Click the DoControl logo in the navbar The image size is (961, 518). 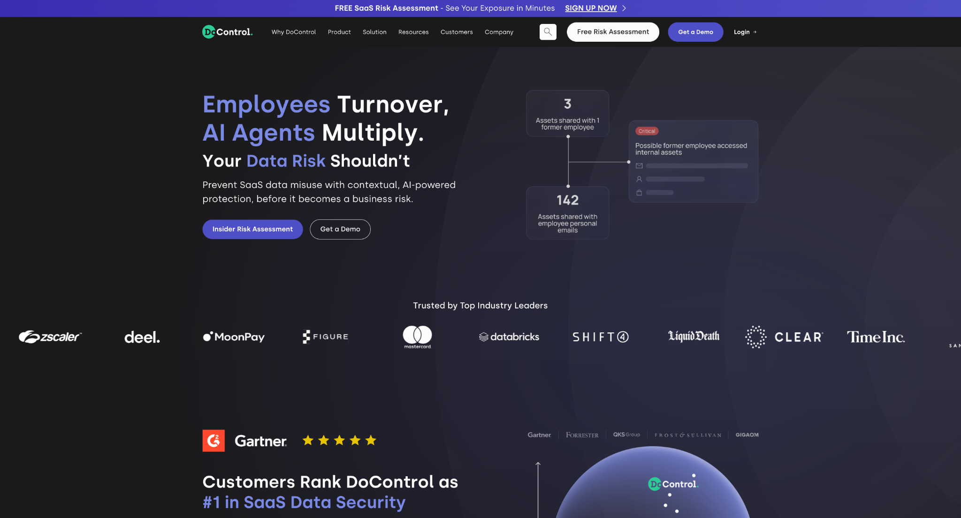228,32
